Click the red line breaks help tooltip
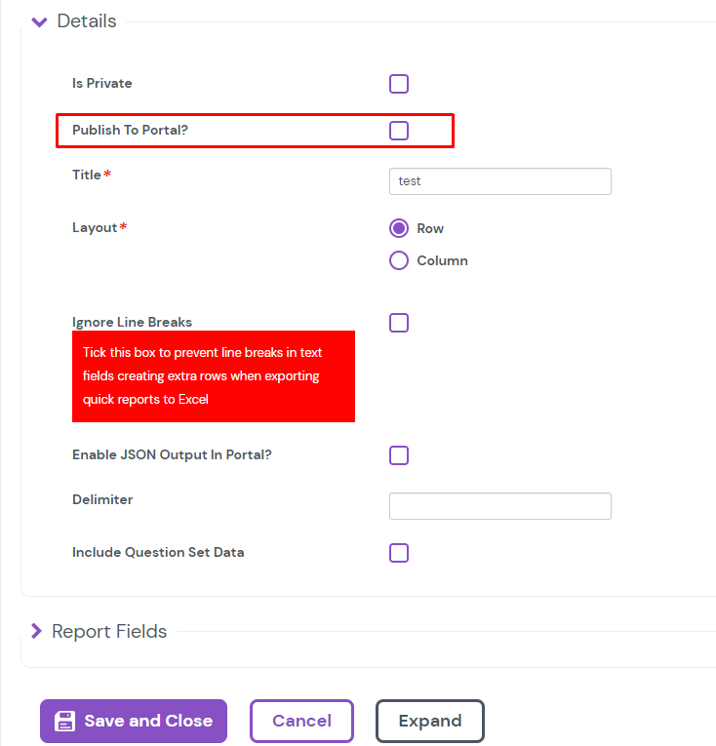The width and height of the screenshot is (716, 746). pos(213,376)
